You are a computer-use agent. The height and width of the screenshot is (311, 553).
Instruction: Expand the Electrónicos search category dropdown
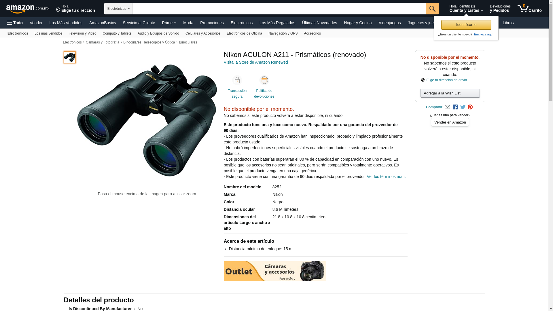118,9
